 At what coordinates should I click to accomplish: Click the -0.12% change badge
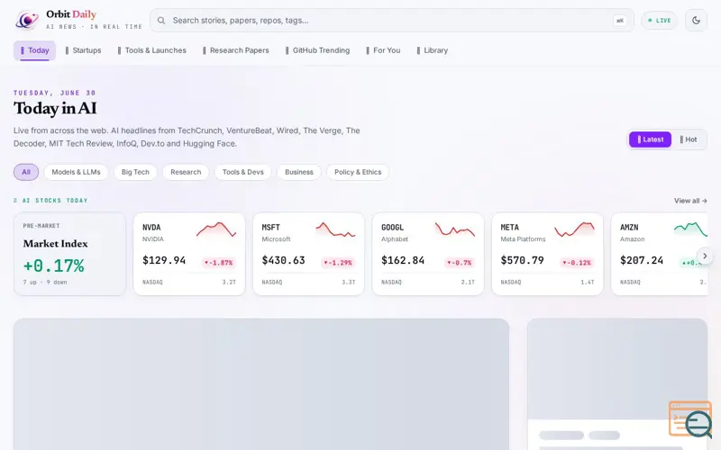[x=577, y=263]
